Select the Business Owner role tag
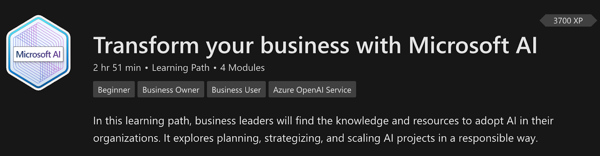The width and height of the screenshot is (600, 156). coord(171,90)
